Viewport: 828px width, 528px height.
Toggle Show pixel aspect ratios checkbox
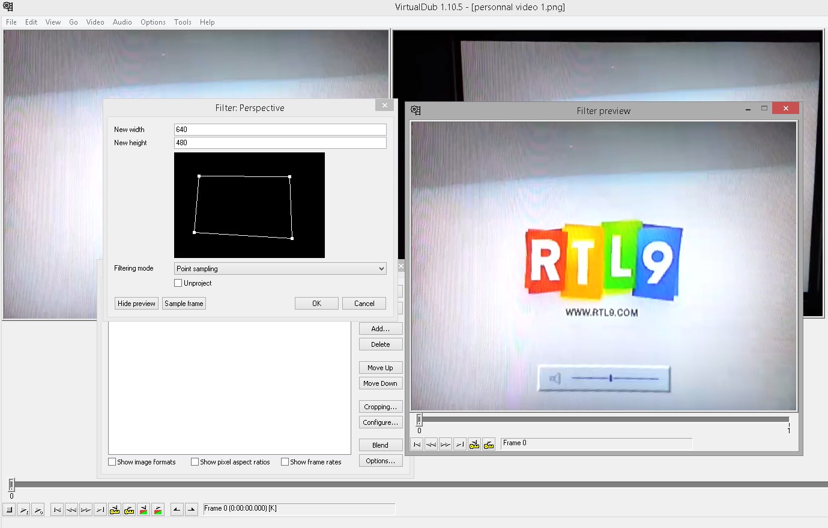pyautogui.click(x=195, y=462)
